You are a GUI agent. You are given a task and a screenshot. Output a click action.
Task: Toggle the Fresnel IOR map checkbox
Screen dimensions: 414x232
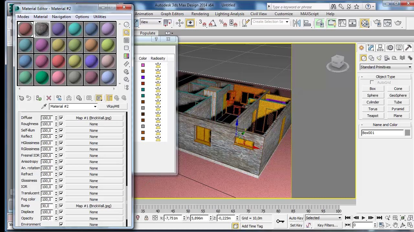pyautogui.click(x=61, y=156)
